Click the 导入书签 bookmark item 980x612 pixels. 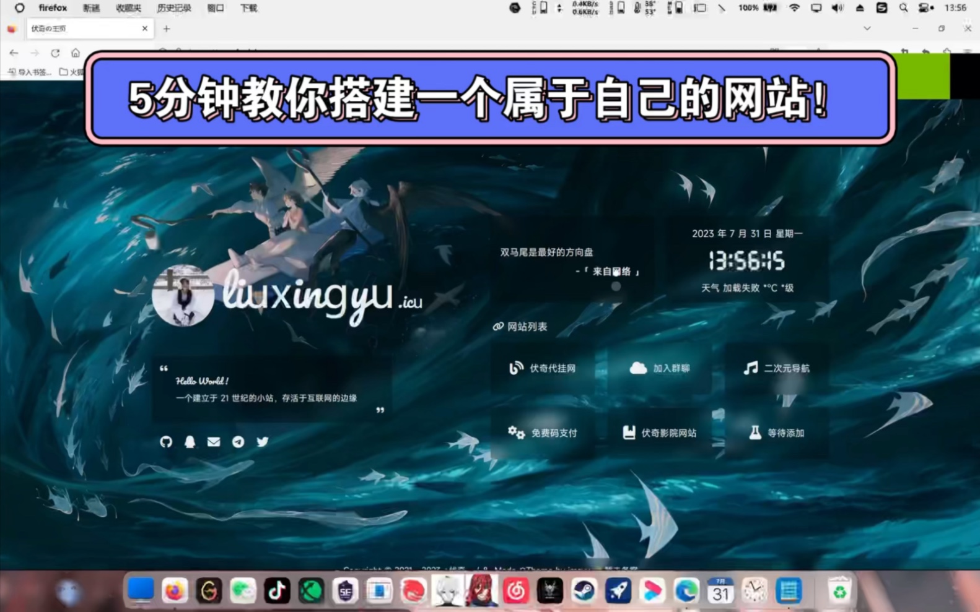tap(29, 72)
